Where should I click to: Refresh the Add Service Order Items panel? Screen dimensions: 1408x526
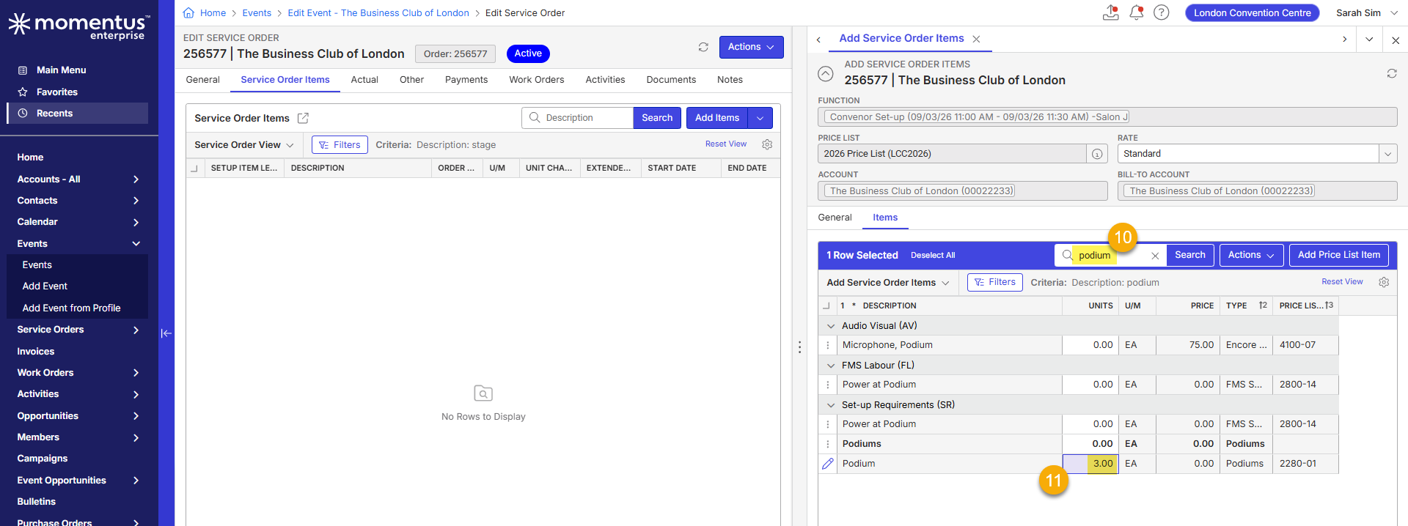coord(1391,73)
